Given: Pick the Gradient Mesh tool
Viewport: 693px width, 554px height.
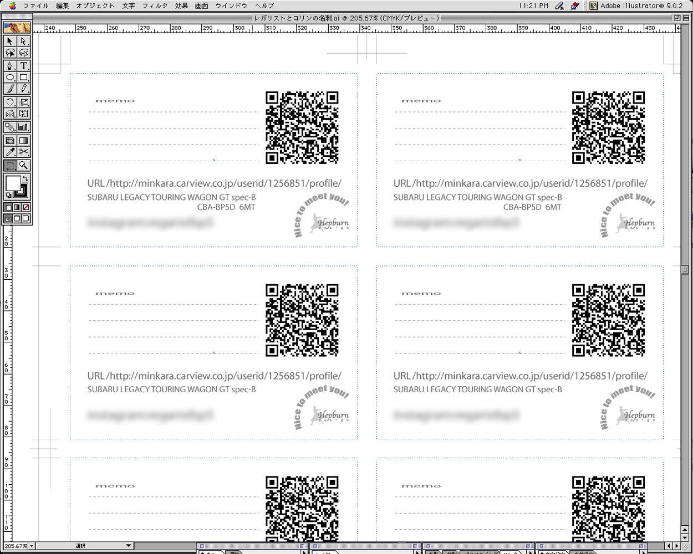Looking at the screenshot, I should (x=10, y=141).
